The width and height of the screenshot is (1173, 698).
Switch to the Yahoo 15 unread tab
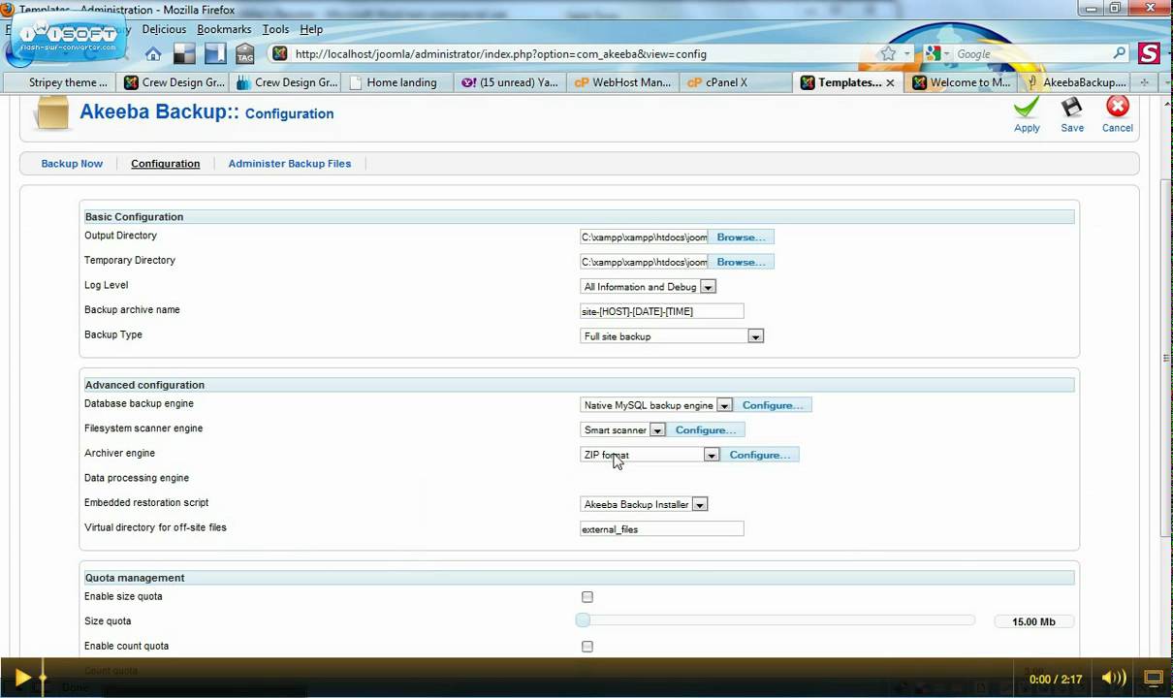pos(510,82)
